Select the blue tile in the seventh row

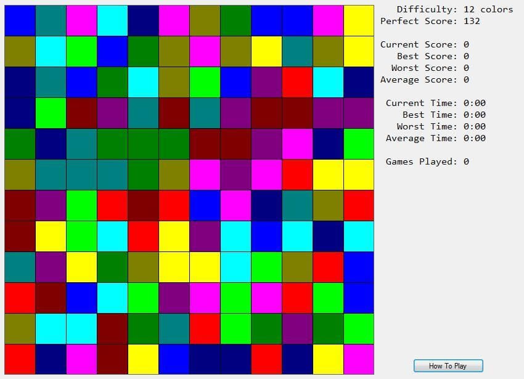point(205,205)
